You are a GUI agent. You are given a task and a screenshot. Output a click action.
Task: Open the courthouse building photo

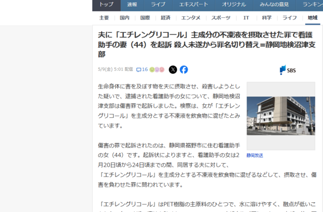[x=281, y=116]
